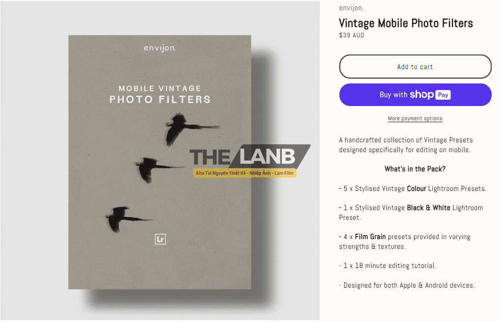Select the middle flying bird on cover
The width and height of the screenshot is (500, 322).
160,169
